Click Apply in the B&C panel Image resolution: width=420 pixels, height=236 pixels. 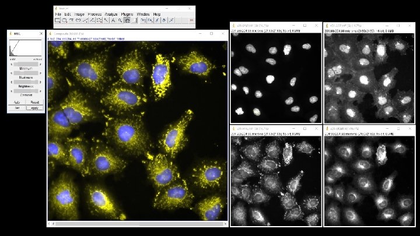click(x=34, y=108)
